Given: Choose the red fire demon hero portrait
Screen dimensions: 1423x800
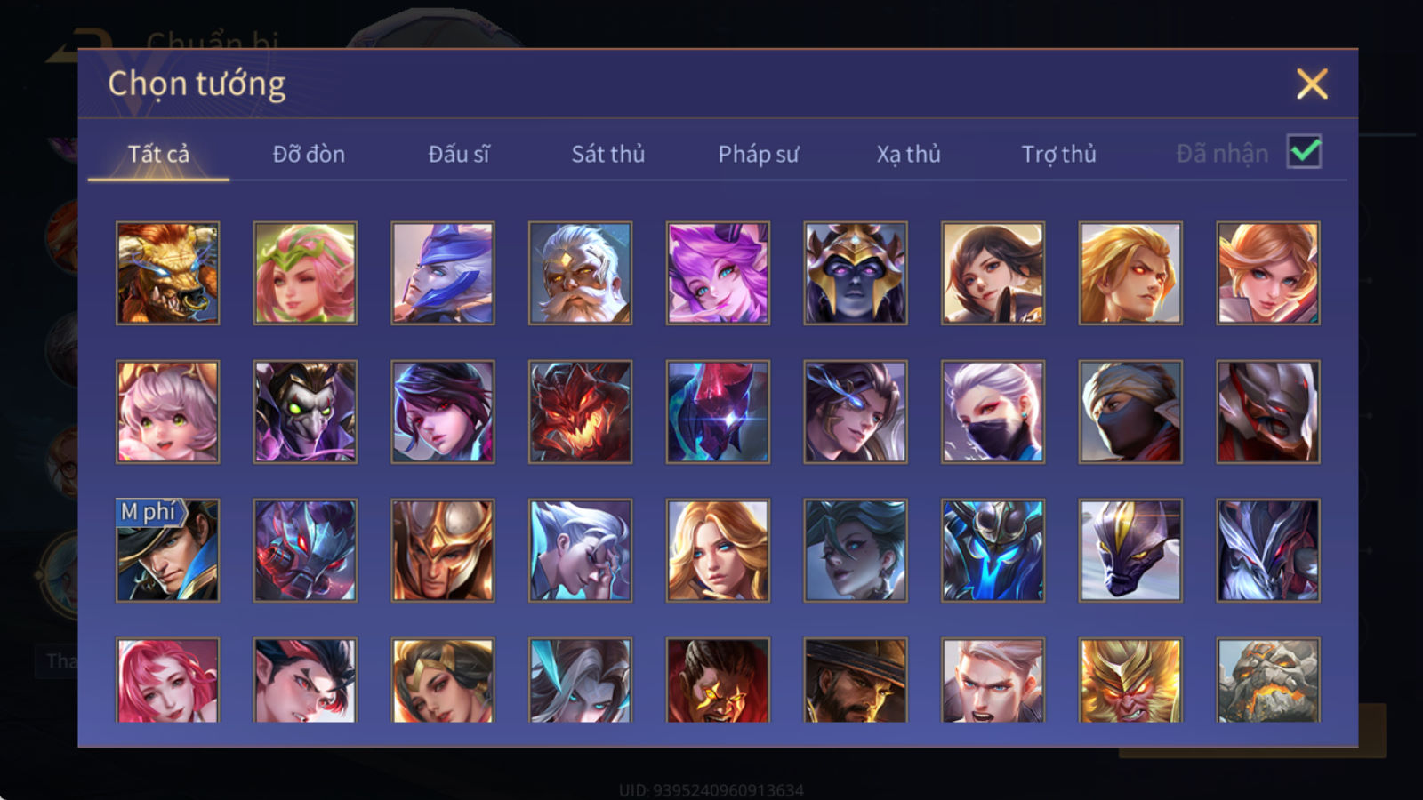Looking at the screenshot, I should point(580,412).
